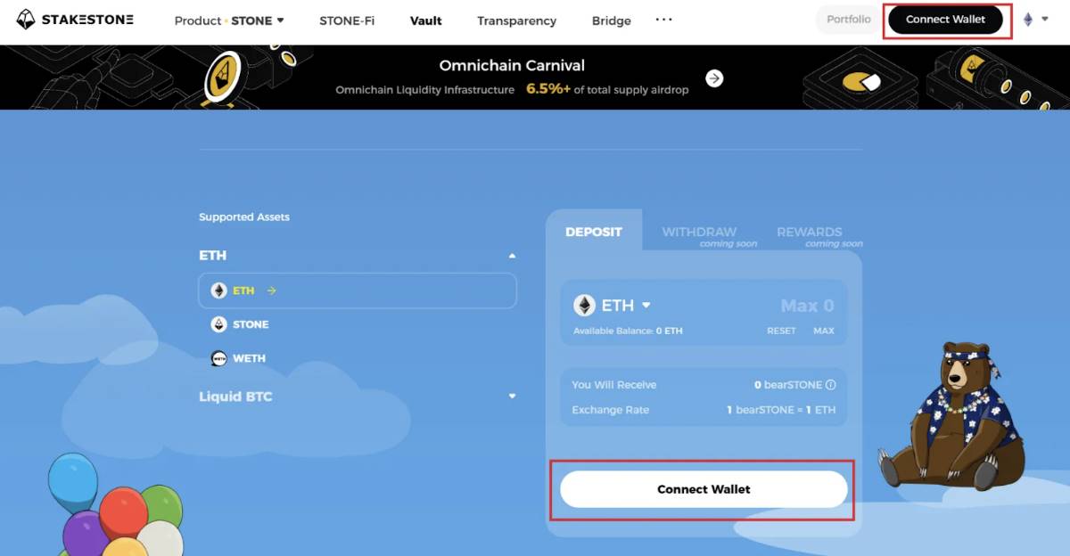Click the STONE asset icon in list
The image size is (1070, 556).
tap(218, 324)
